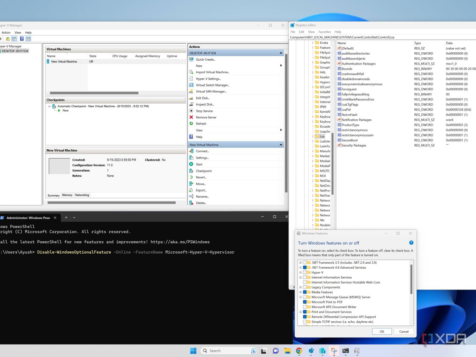
Task: Click OK in Windows Features dialog
Action: coord(382,331)
